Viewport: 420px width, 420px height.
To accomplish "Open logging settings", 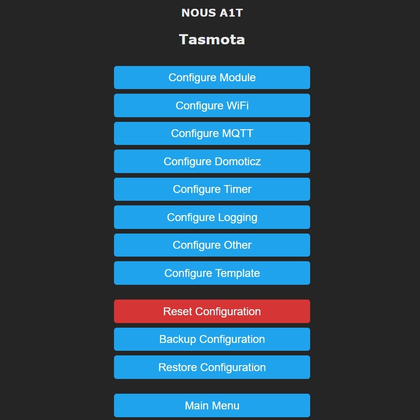I will coord(212,217).
